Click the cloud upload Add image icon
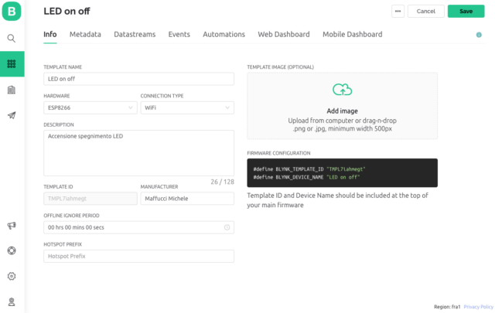Viewport: 495px width, 313px height. tap(342, 90)
